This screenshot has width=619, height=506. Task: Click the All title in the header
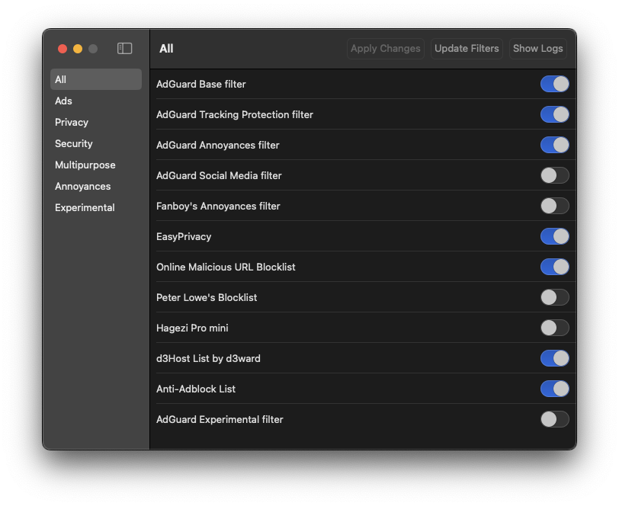(x=166, y=49)
